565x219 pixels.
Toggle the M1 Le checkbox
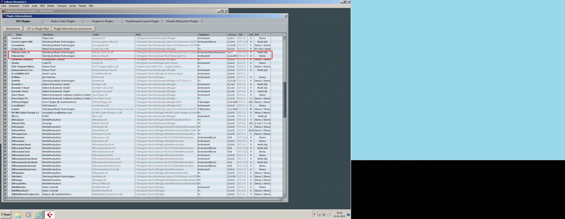click(x=5, y=116)
